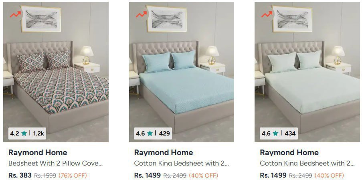Select the 434 review count

pos(290,133)
